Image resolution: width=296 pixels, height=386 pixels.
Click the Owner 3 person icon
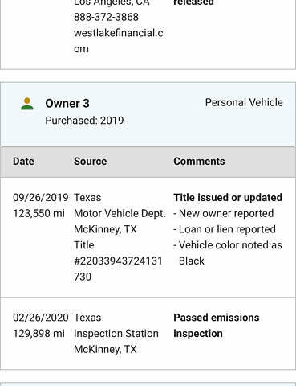click(x=27, y=104)
